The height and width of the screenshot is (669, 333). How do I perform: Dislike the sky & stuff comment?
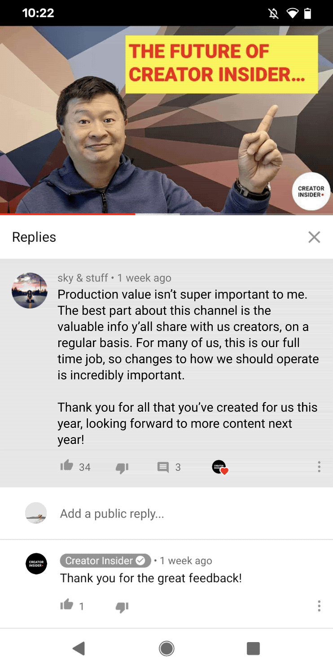tap(122, 468)
